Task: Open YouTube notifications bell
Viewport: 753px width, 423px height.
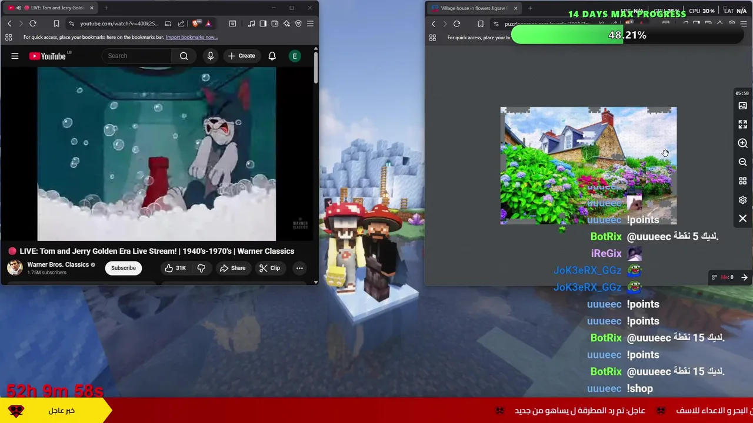Action: point(272,56)
